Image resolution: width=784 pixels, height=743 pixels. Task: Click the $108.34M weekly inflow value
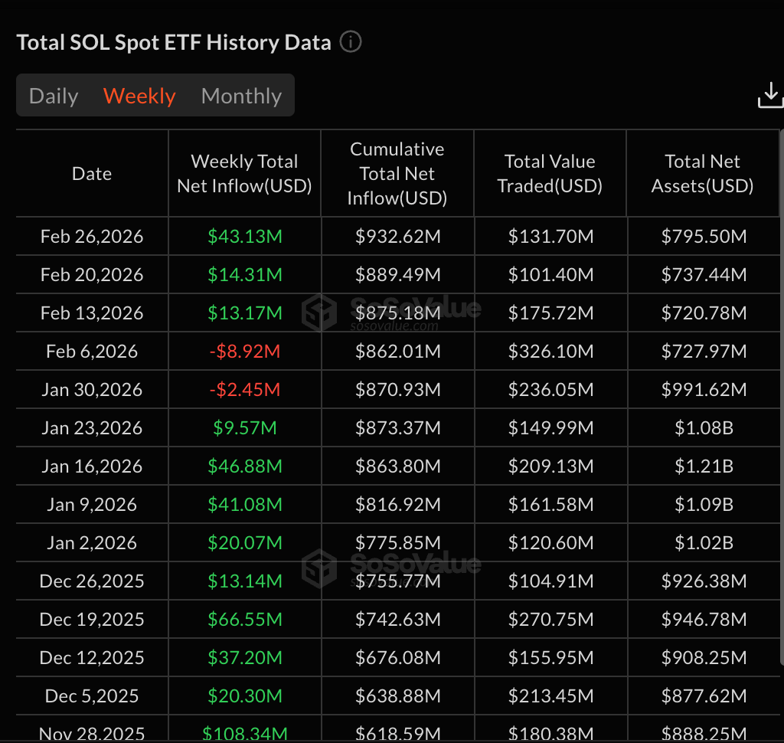click(244, 734)
